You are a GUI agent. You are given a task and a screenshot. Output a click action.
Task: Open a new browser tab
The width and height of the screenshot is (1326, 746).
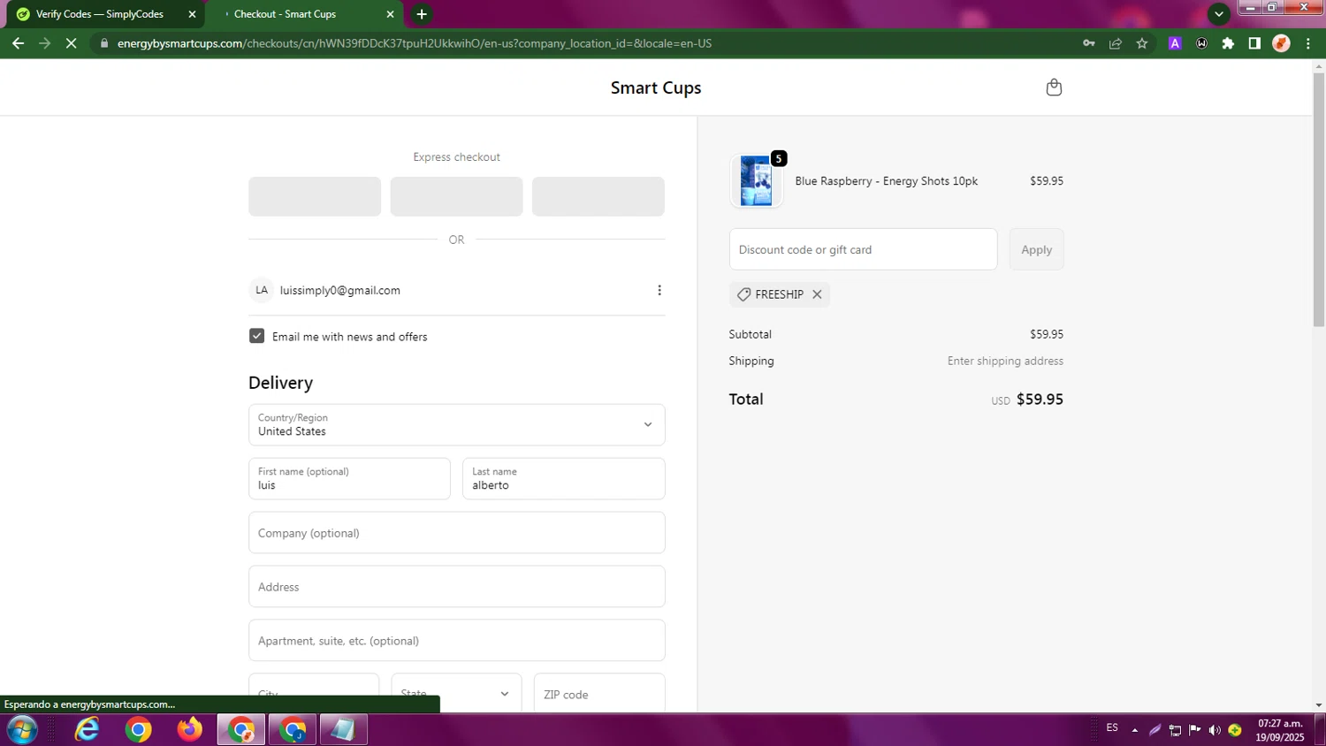pyautogui.click(x=422, y=14)
